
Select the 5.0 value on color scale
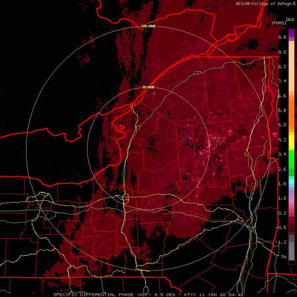pos(282,125)
